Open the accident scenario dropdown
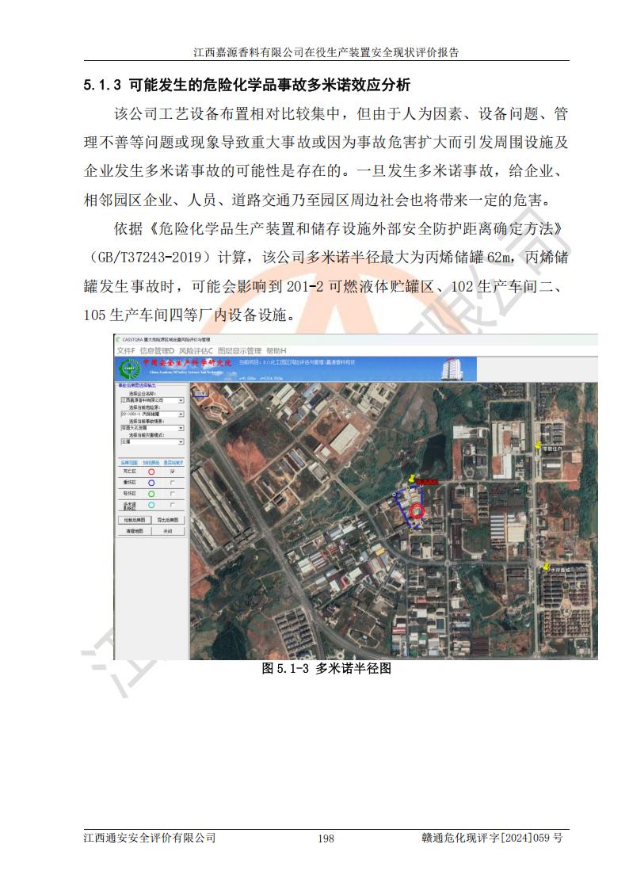 (x=181, y=427)
